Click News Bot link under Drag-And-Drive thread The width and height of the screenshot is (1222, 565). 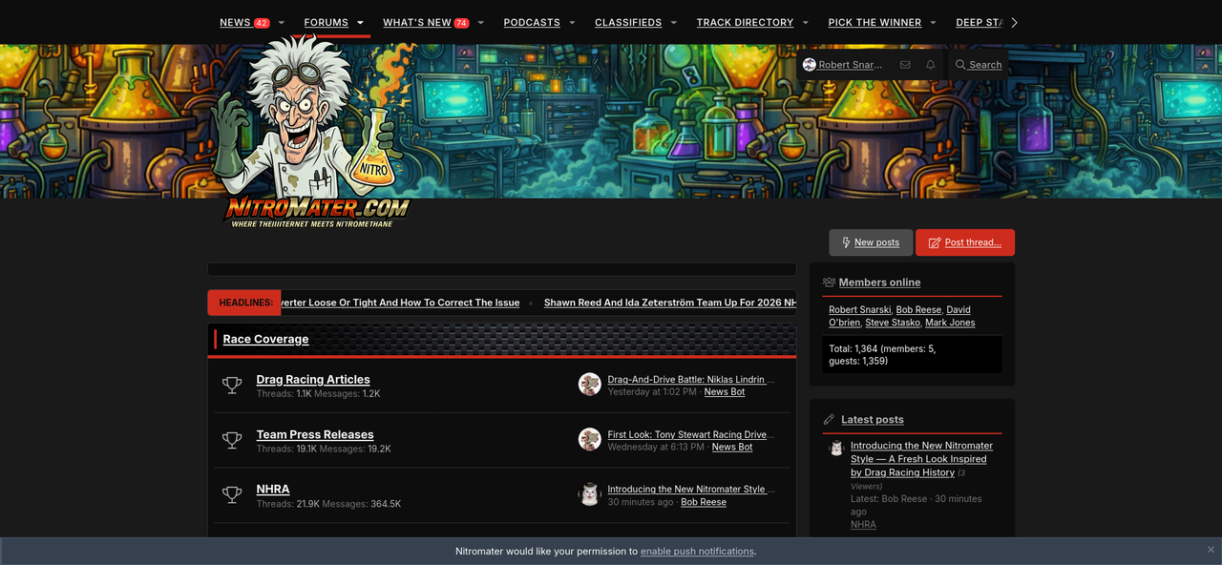[725, 392]
